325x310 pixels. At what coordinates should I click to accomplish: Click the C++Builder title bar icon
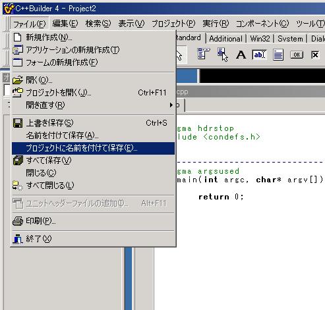click(9, 9)
